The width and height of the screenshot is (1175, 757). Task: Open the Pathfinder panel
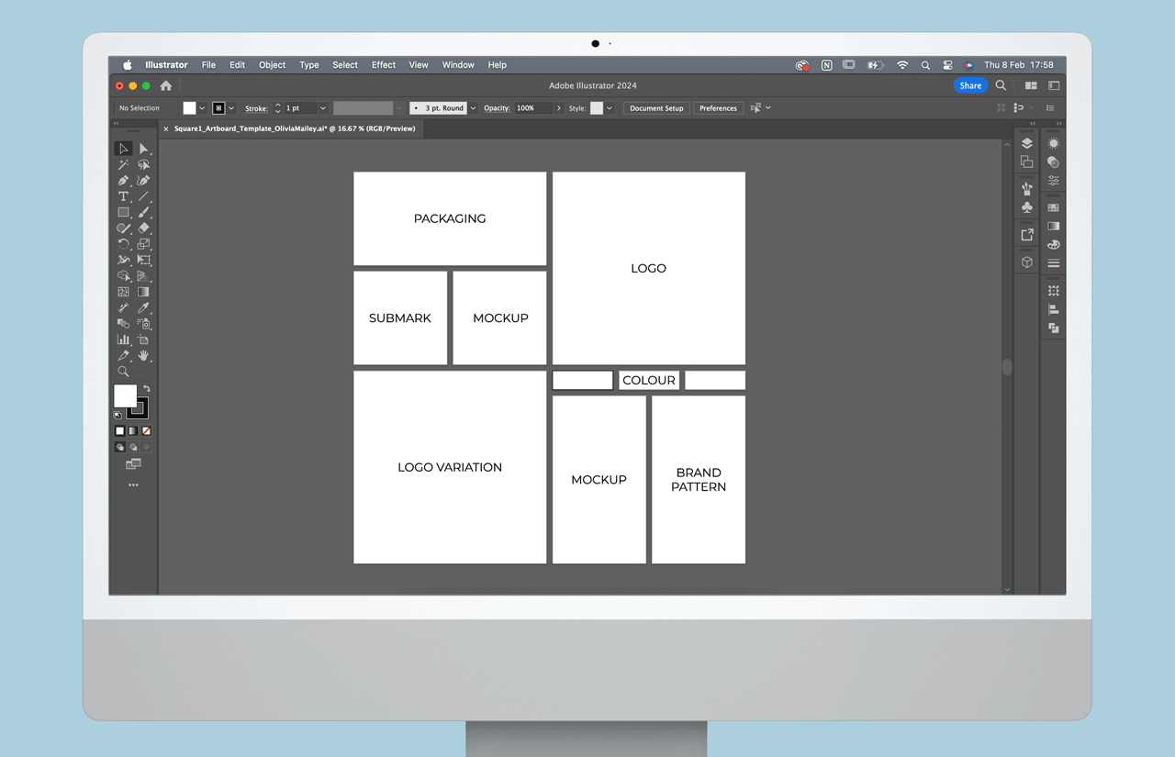click(1053, 328)
